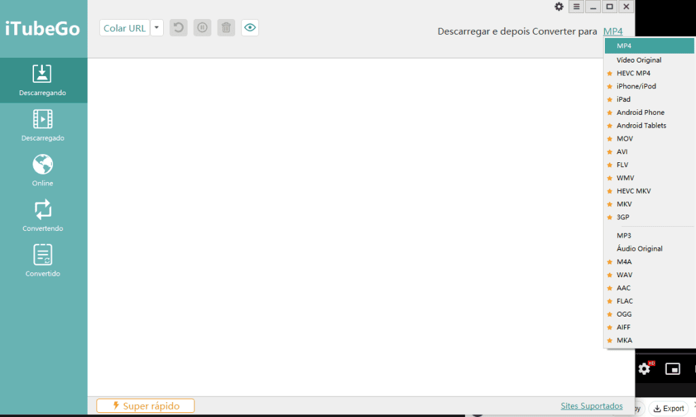Toggle the Super rápido turbo mode
696x417 pixels.
pyautogui.click(x=145, y=406)
